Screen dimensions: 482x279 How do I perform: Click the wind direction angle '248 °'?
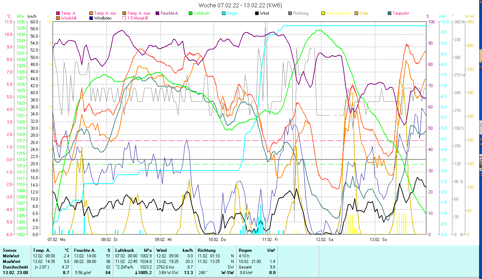coord(203,273)
